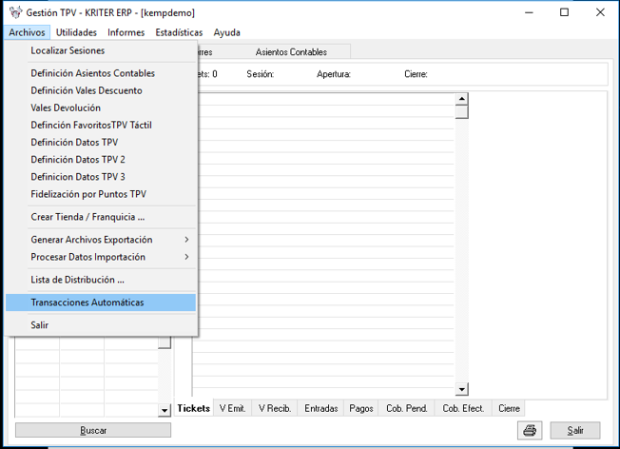Open Localizar Sesiones from menu
The height and width of the screenshot is (449, 620).
[68, 50]
